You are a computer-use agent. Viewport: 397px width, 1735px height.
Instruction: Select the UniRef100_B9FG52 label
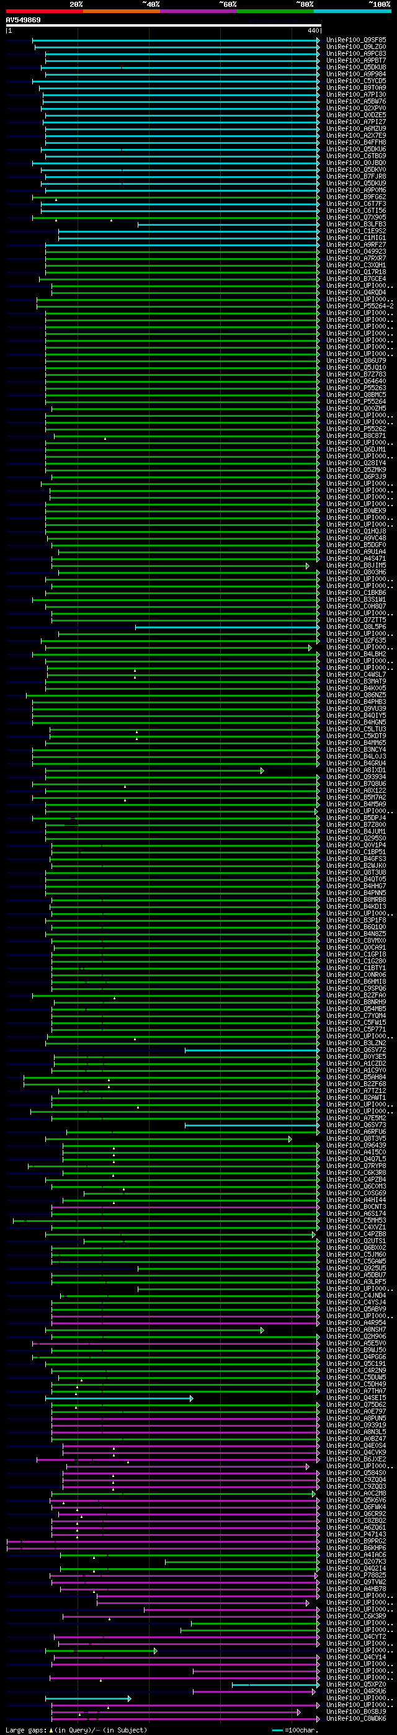[x=357, y=197]
